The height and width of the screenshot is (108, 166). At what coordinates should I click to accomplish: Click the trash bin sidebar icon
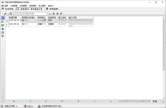[x=2, y=36]
